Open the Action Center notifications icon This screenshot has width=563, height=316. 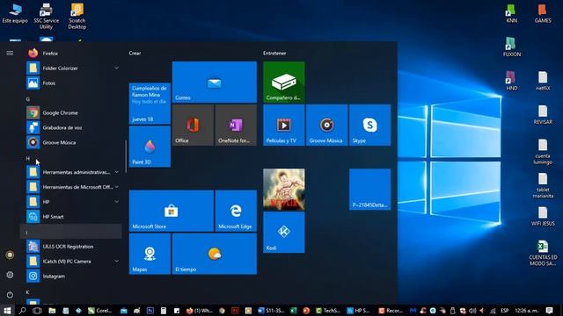coord(549,310)
